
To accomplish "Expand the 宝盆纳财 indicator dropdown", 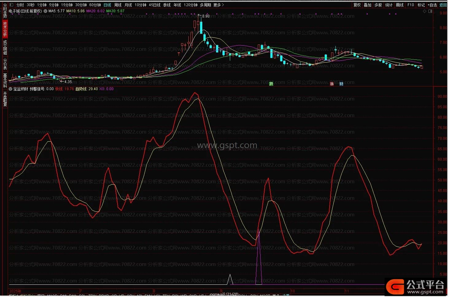I will [x=11, y=89].
